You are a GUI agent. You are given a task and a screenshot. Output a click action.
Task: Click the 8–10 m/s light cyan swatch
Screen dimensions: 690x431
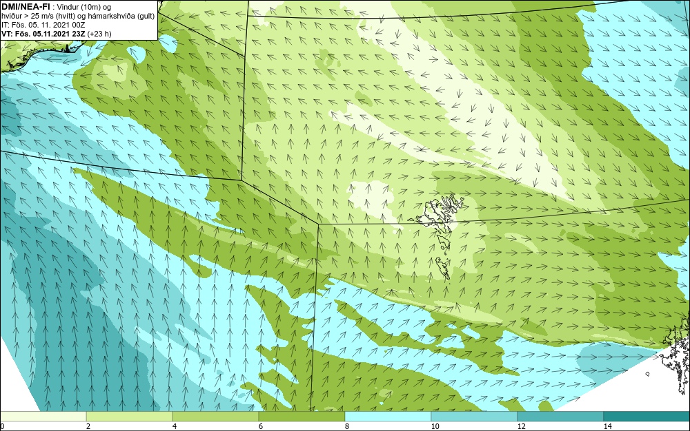[388, 417]
